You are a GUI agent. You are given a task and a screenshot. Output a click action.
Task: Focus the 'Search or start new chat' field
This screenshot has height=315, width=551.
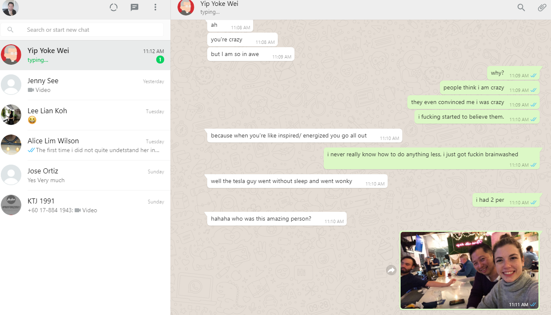(x=92, y=30)
